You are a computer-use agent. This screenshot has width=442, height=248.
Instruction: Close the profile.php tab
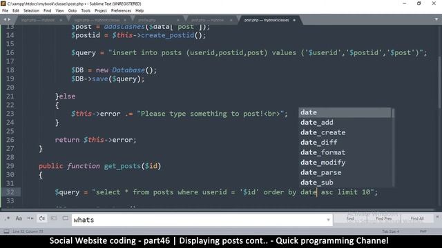point(178,20)
